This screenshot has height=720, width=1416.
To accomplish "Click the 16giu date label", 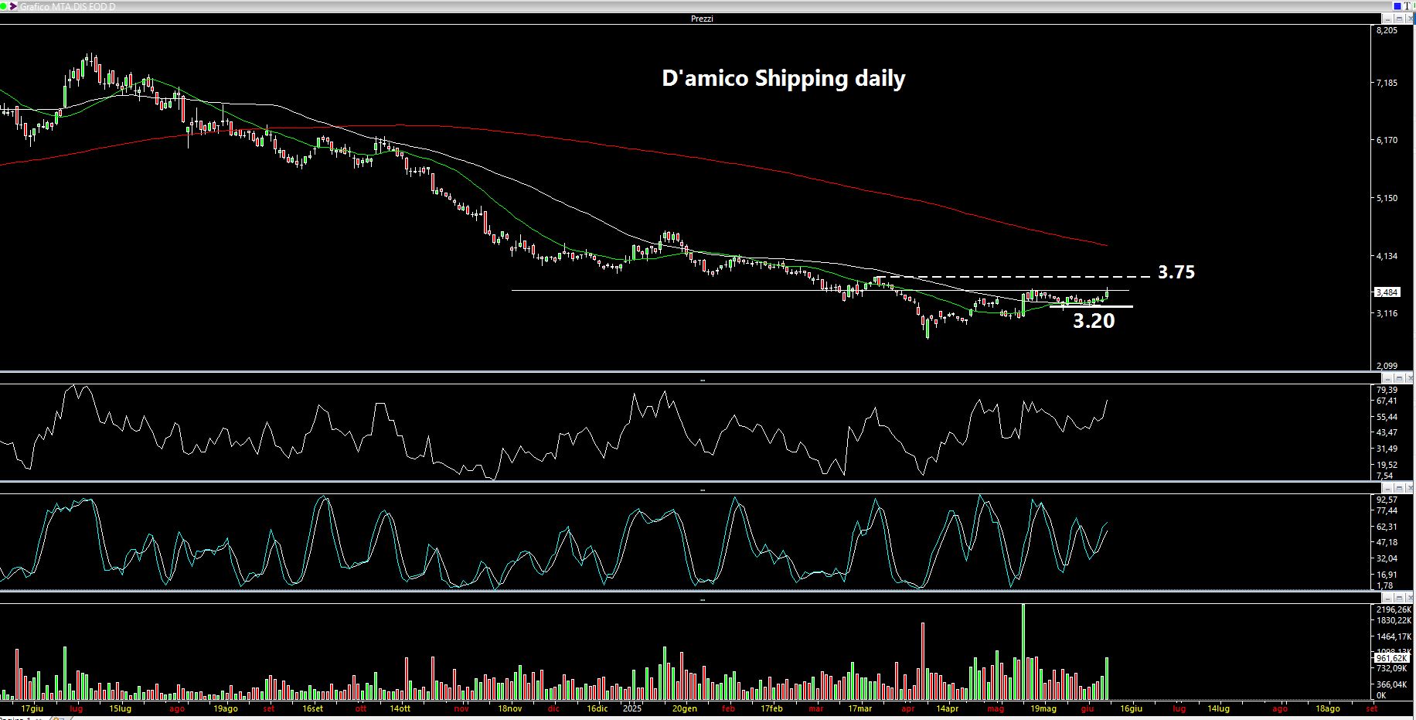I will (x=1131, y=708).
